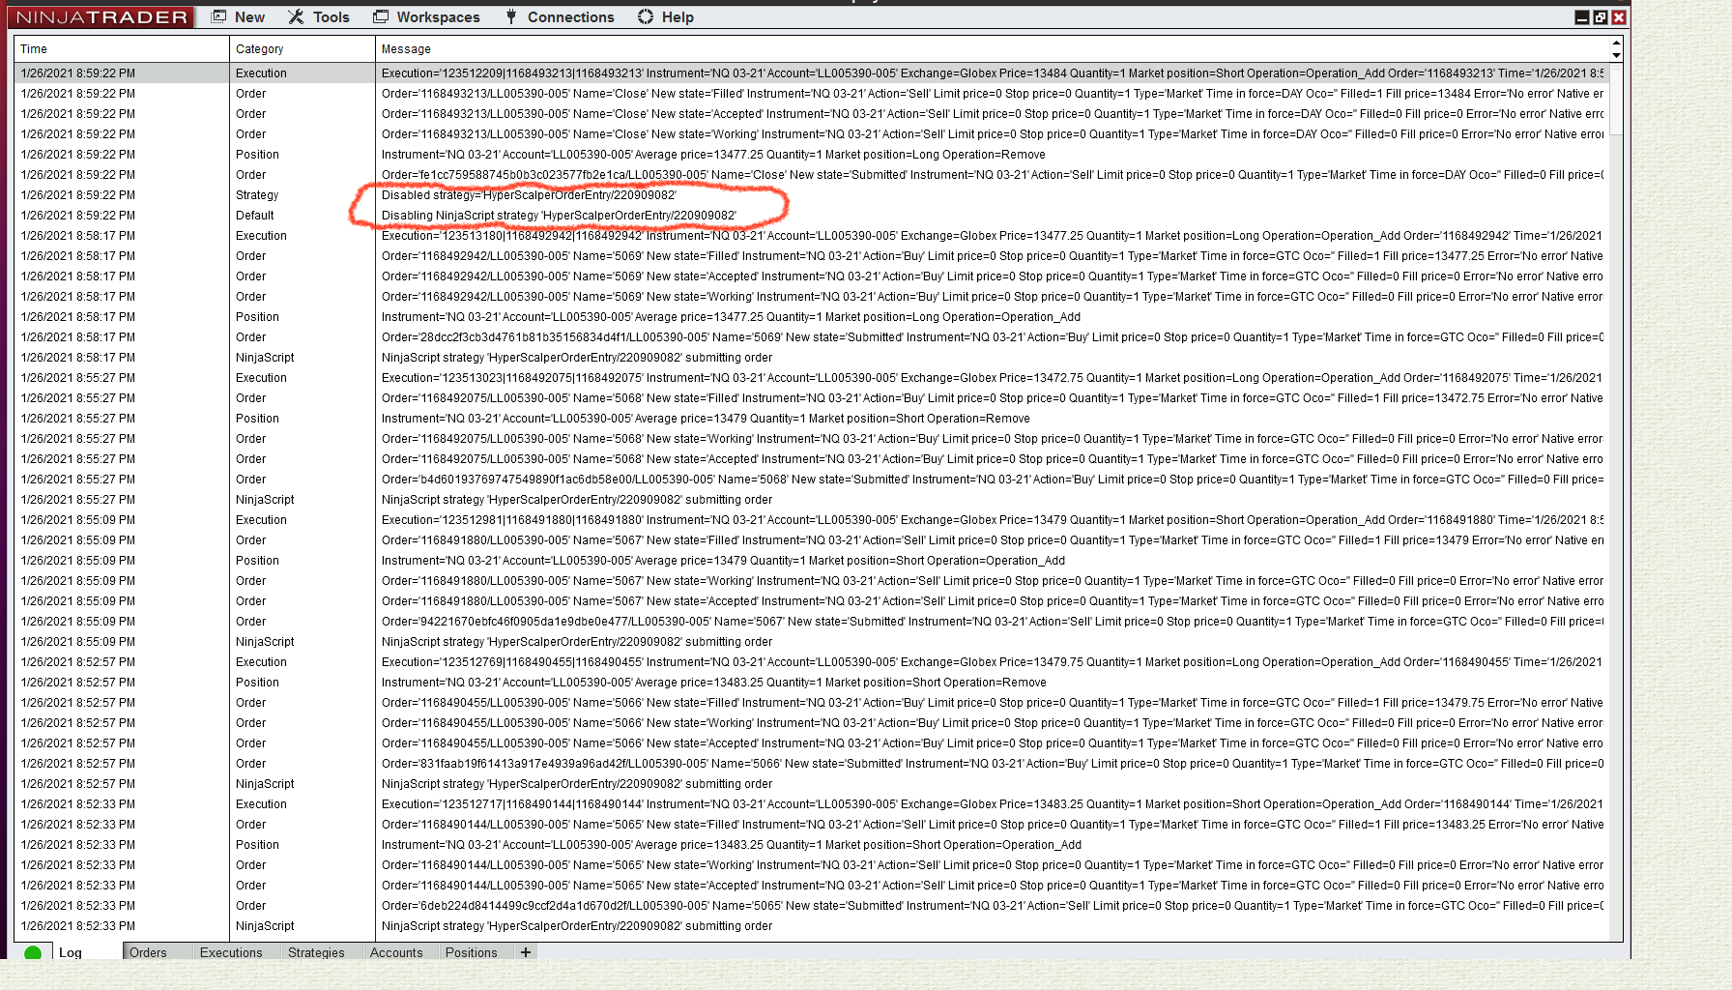This screenshot has width=1732, height=990.
Task: Click the Time column header
Action: (x=121, y=49)
